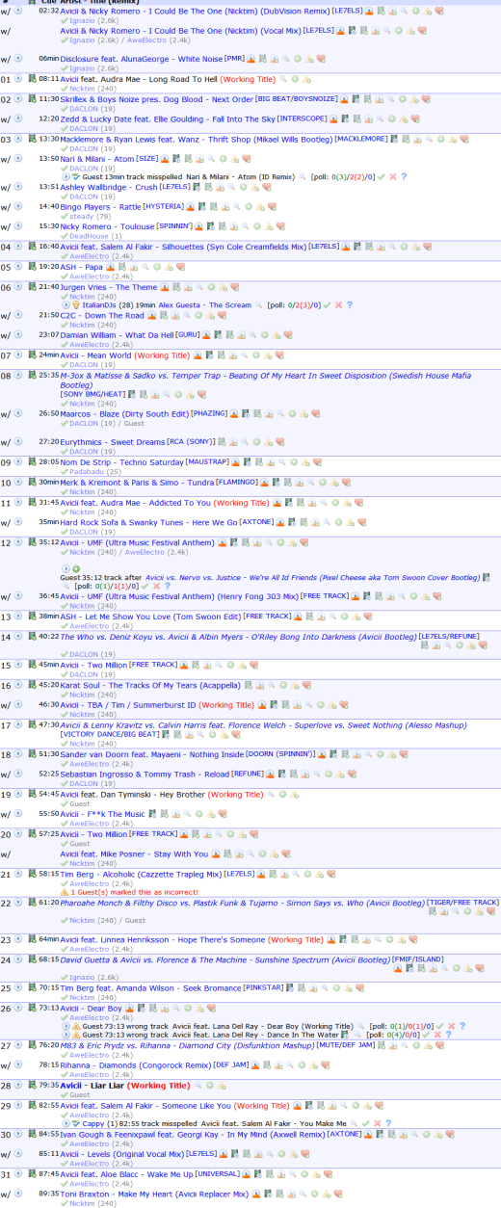Open Damian William - What Da Hell link
The image size is (501, 1208).
(x=118, y=334)
